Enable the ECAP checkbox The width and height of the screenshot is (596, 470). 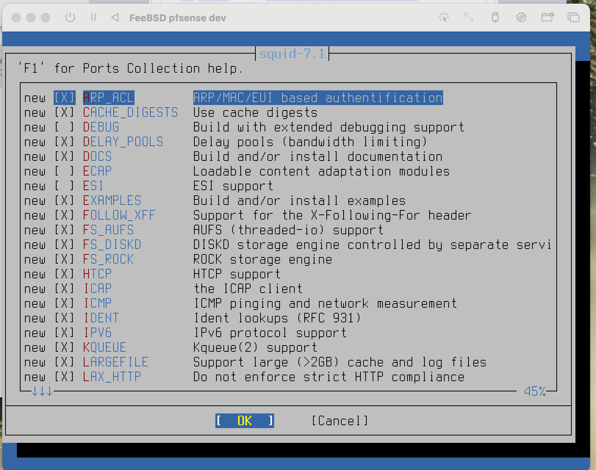(65, 171)
